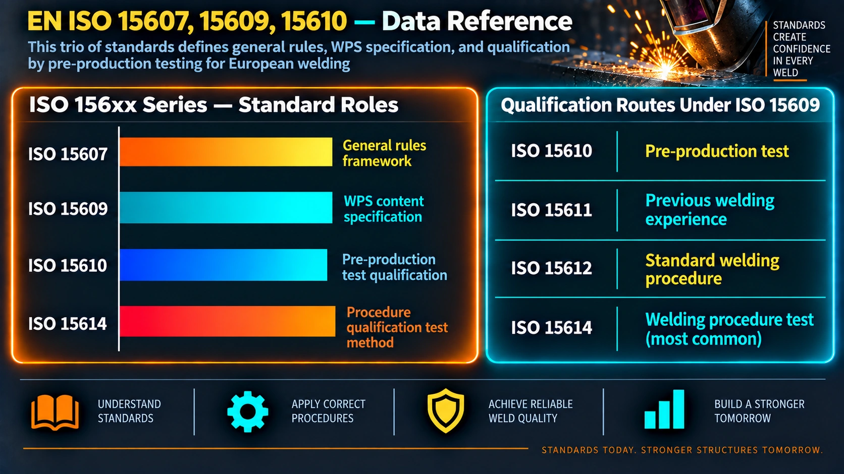Click the cyan gear icon
Screen dimensions: 844x474
click(247, 412)
